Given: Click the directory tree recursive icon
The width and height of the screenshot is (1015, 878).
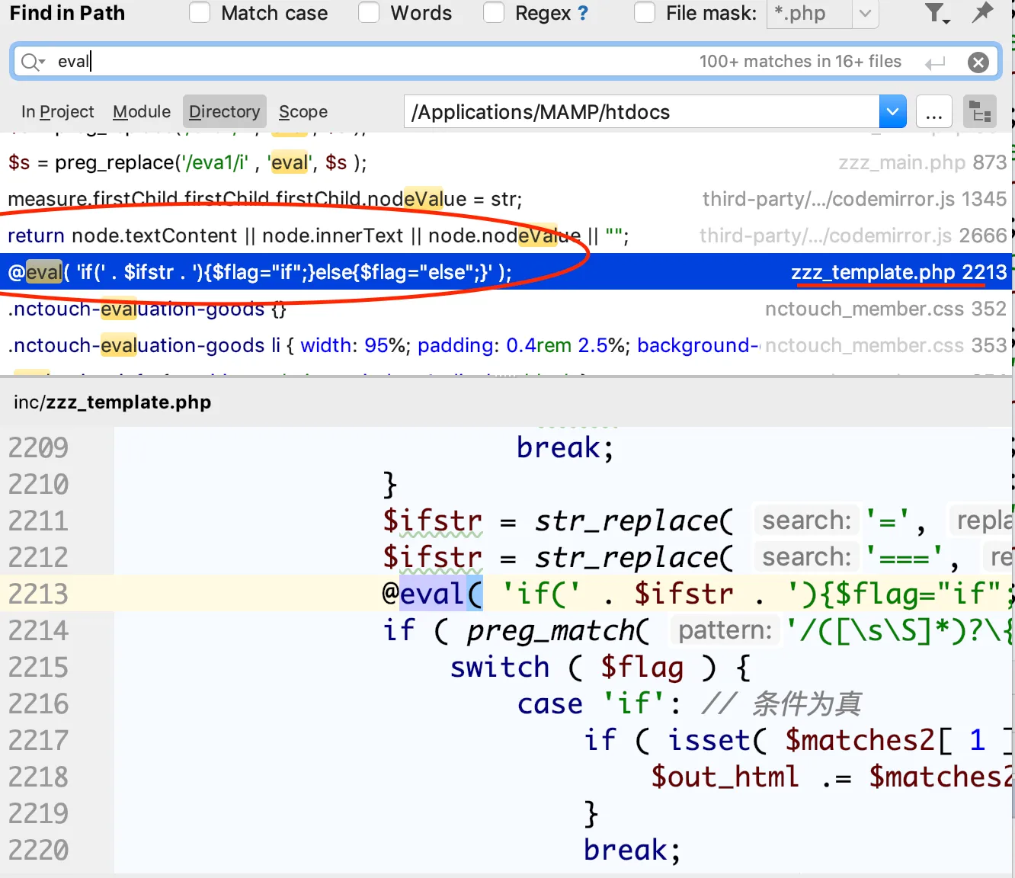Looking at the screenshot, I should pos(980,112).
